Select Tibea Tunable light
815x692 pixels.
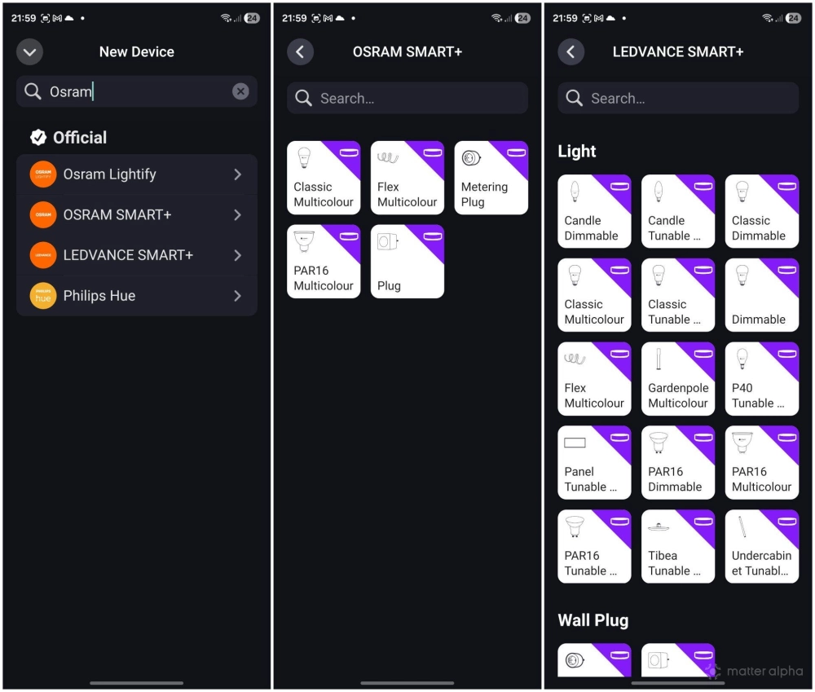click(678, 546)
